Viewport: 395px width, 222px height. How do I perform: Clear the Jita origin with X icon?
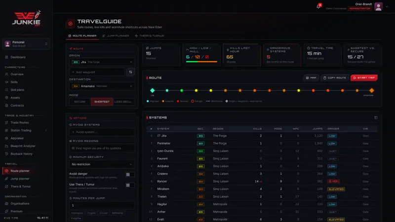[x=131, y=62]
